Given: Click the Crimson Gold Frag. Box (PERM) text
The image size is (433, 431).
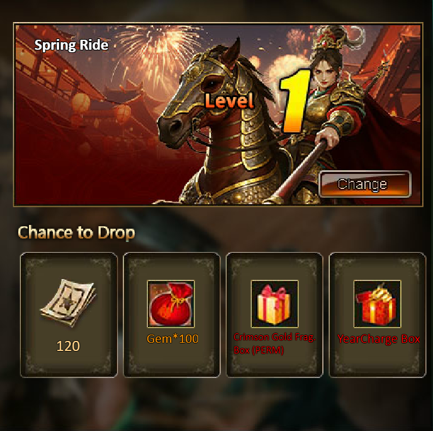Looking at the screenshot, I should click(274, 343).
